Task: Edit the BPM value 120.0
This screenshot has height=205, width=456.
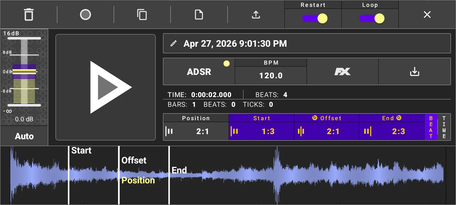Action: click(x=271, y=76)
